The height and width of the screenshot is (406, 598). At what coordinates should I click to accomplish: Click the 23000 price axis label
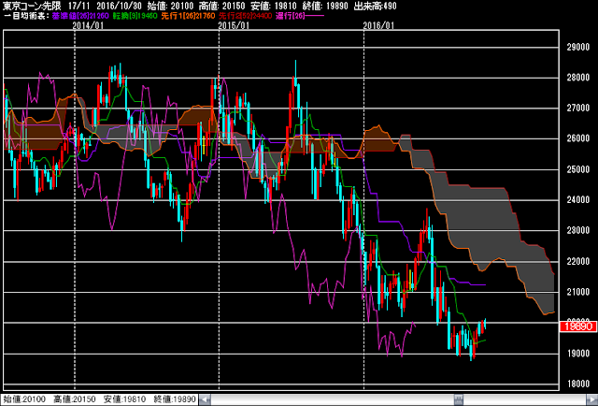point(578,230)
